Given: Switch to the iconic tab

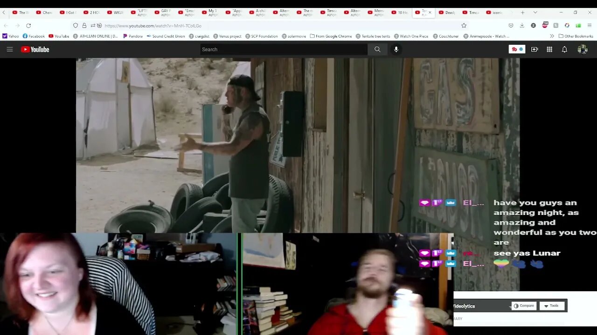Looking at the screenshot, I should [x=494, y=13].
